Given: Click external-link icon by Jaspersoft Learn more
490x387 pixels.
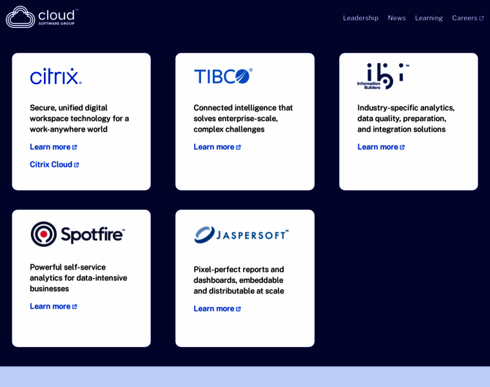Looking at the screenshot, I should (x=239, y=309).
